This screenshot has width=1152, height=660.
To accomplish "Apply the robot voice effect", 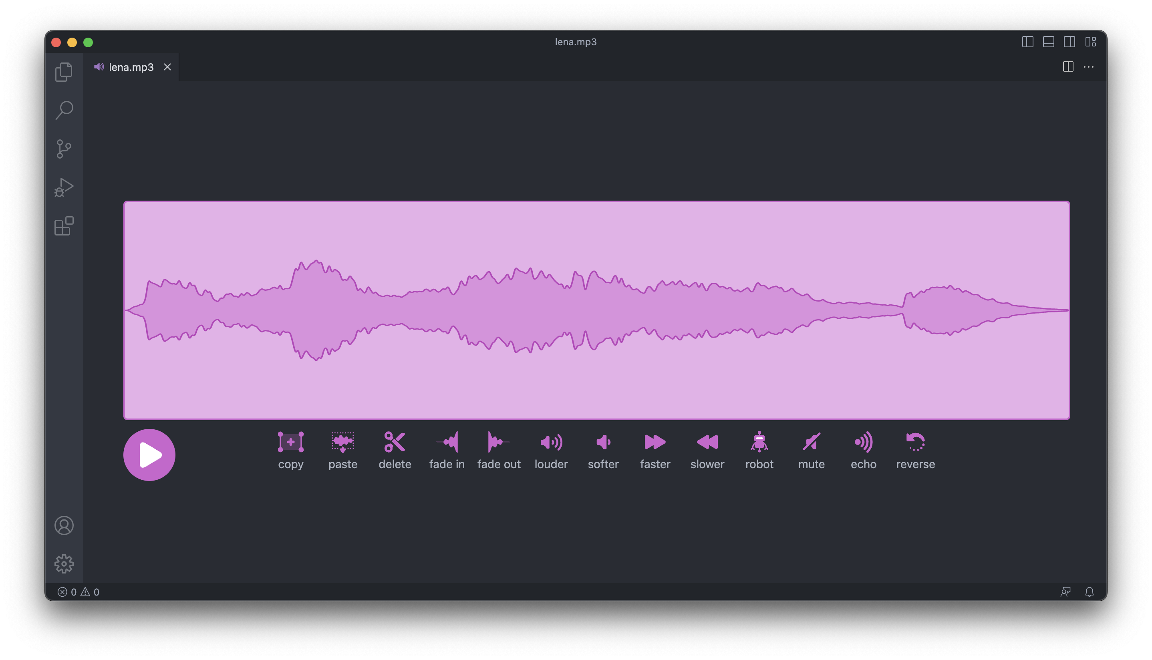I will (759, 442).
